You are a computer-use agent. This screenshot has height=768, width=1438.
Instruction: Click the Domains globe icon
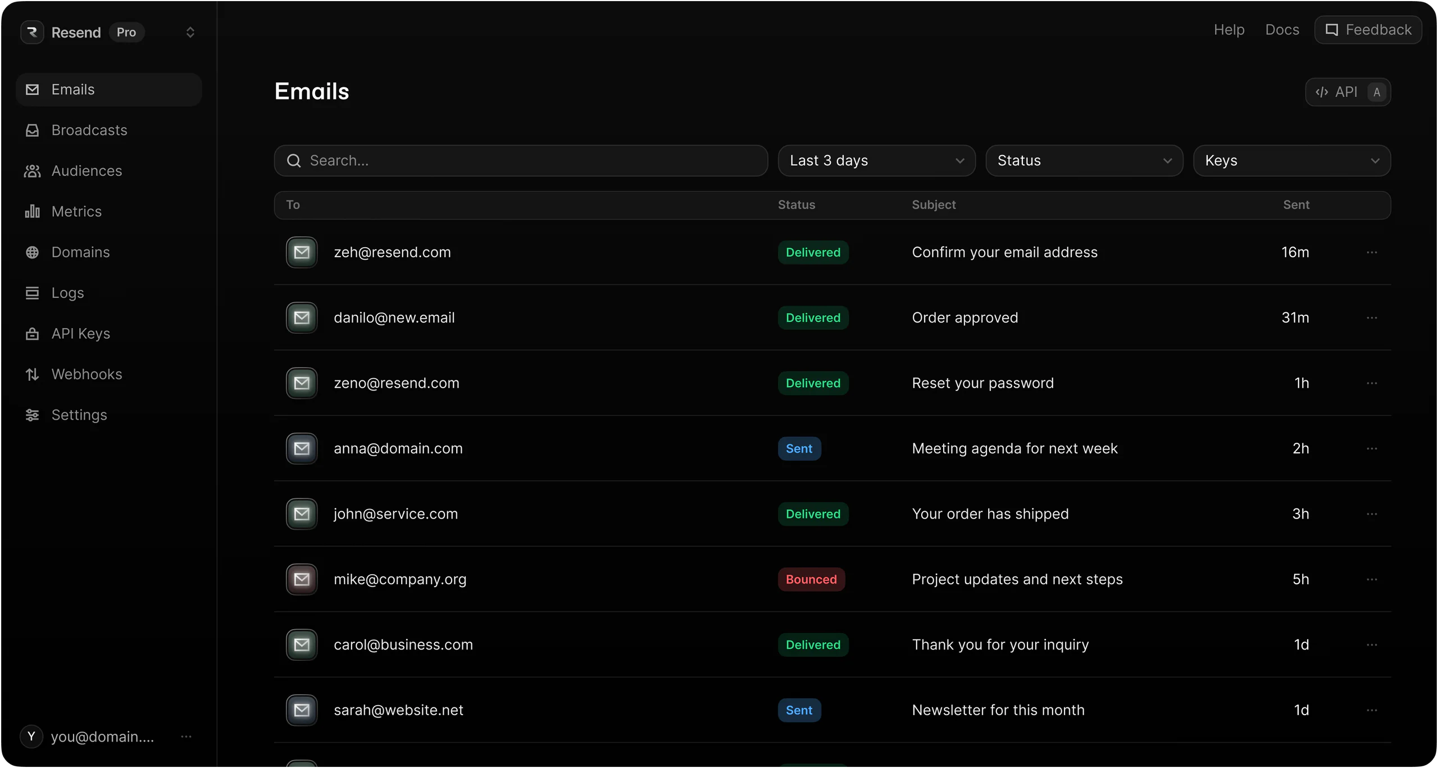click(32, 252)
